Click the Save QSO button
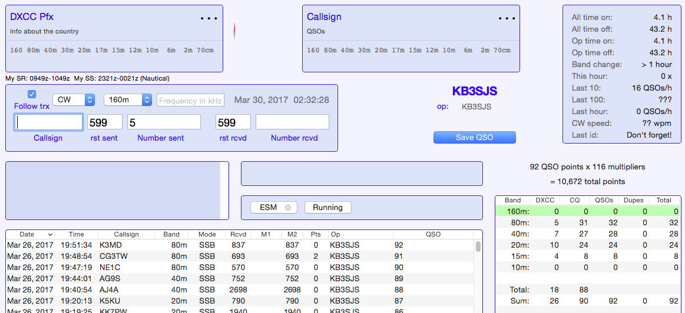685x313 pixels. point(474,137)
